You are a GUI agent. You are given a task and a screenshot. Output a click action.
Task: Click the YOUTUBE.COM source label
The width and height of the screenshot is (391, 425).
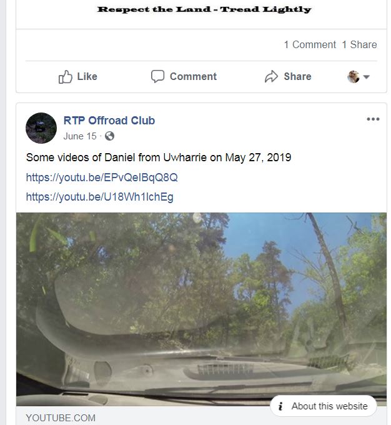(61, 417)
